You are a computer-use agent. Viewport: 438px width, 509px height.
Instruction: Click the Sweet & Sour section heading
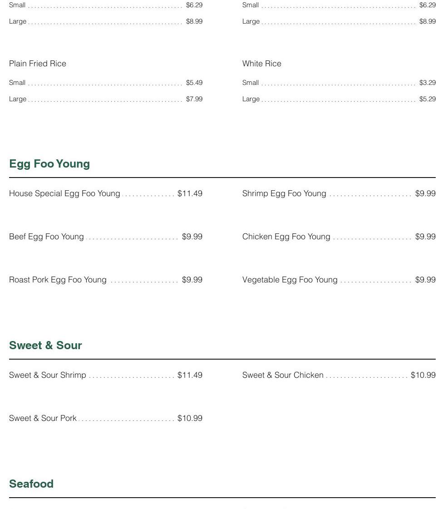(x=45, y=346)
